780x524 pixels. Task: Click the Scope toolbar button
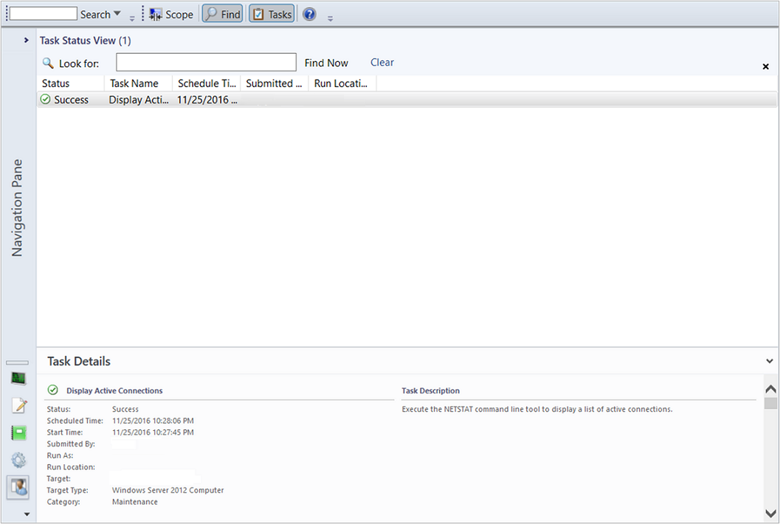170,15
